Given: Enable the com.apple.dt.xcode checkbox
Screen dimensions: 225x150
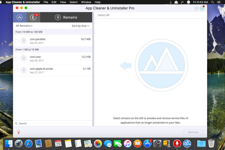Looking at the screenshot, I should point(16,70).
